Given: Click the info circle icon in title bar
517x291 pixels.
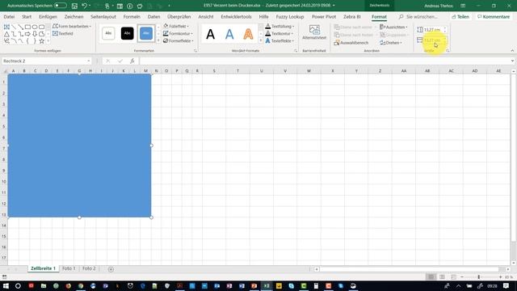Looking at the screenshot, I should pyautogui.click(x=130, y=6).
